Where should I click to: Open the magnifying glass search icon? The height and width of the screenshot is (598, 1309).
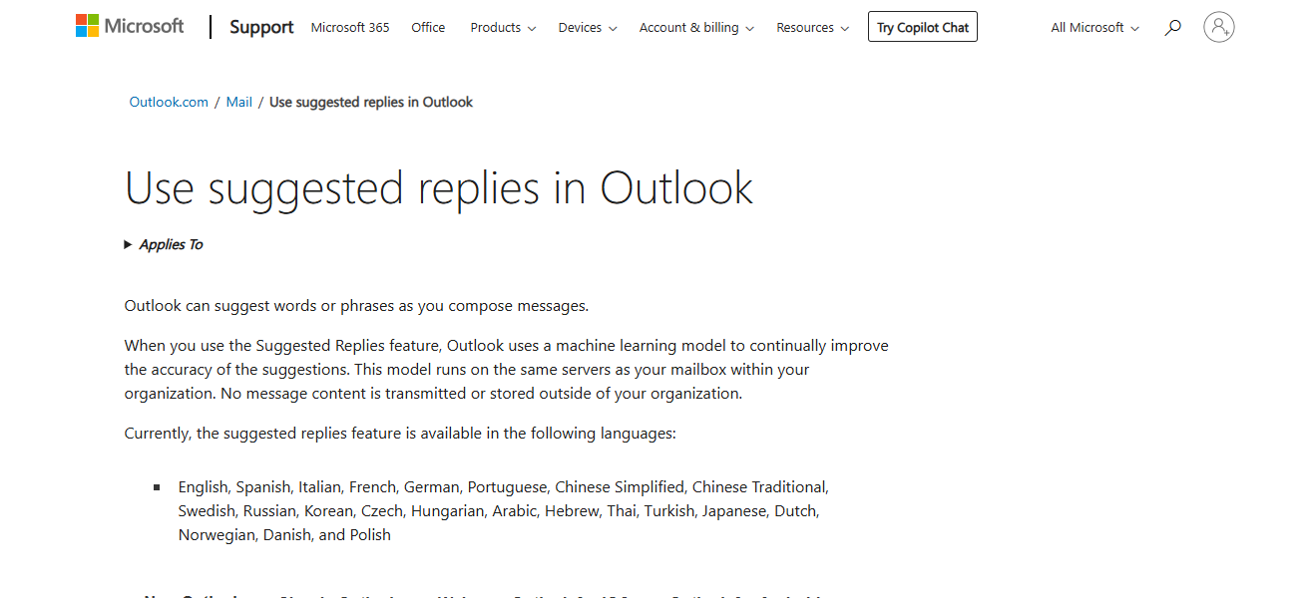point(1172,27)
